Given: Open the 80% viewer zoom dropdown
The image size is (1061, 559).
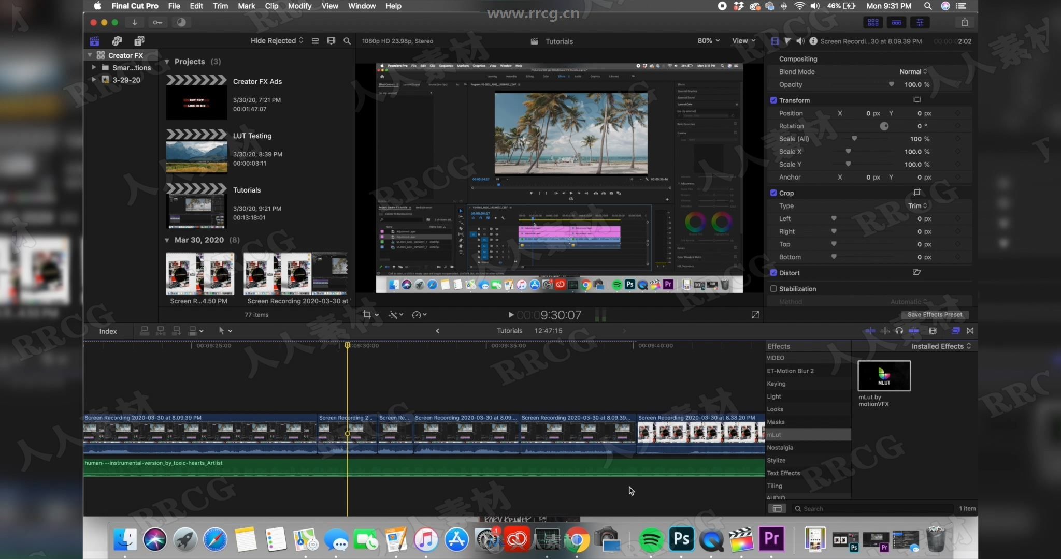Looking at the screenshot, I should [708, 41].
